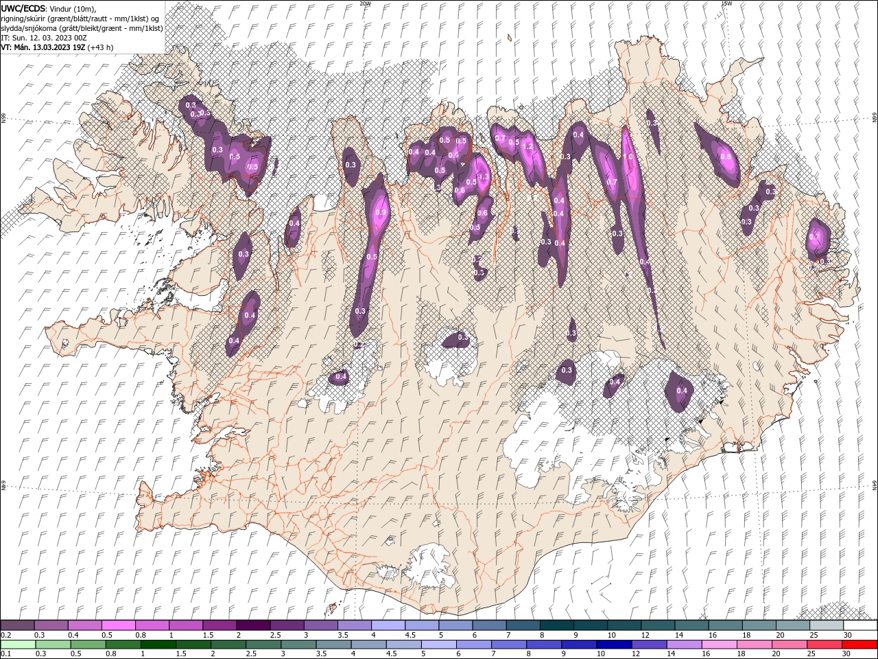
Task: Select the 2–2.5 darkest purple swatch, upper legend
Action: coord(252,625)
